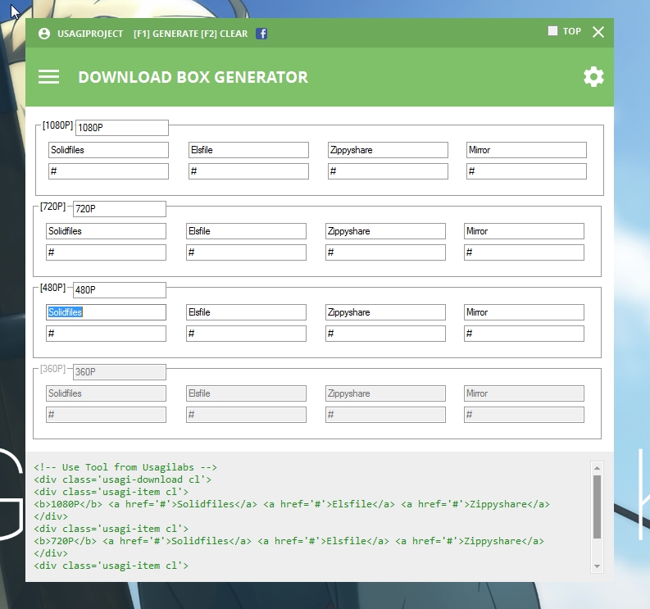
Task: Click the output box scrollbar thumb
Action: [597, 507]
